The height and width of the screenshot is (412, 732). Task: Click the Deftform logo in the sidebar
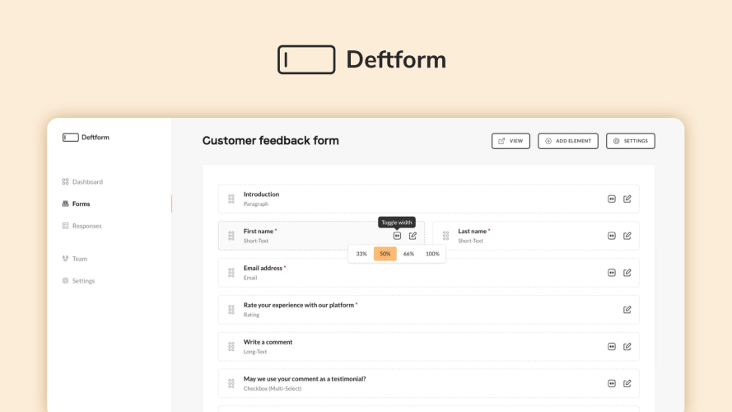pyautogui.click(x=86, y=138)
